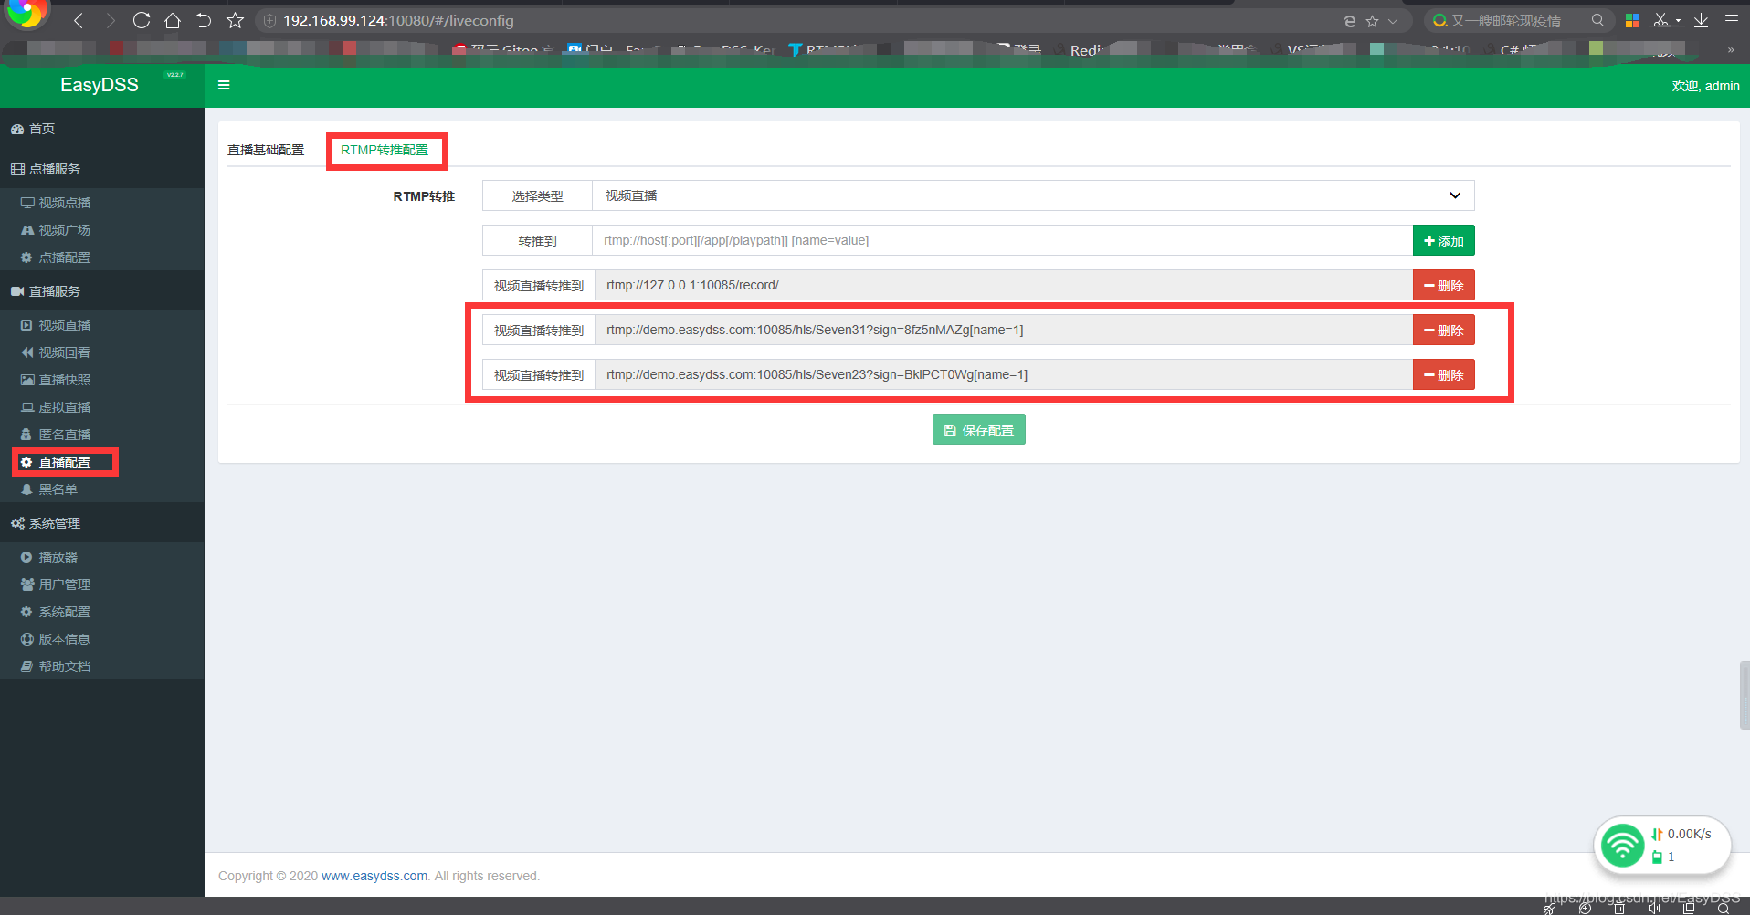Open 直播快照 sidebar item
This screenshot has height=915, width=1750.
56,380
